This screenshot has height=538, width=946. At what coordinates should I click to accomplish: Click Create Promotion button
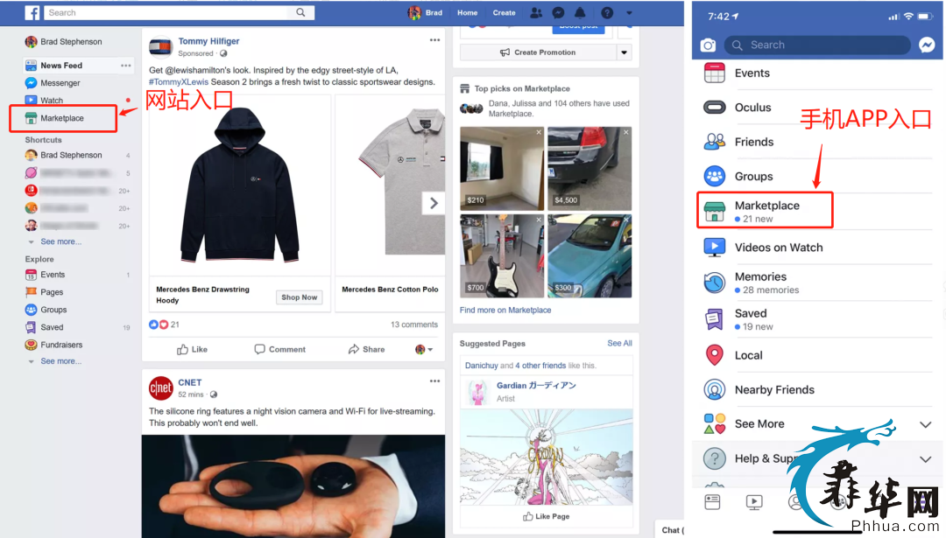point(538,52)
